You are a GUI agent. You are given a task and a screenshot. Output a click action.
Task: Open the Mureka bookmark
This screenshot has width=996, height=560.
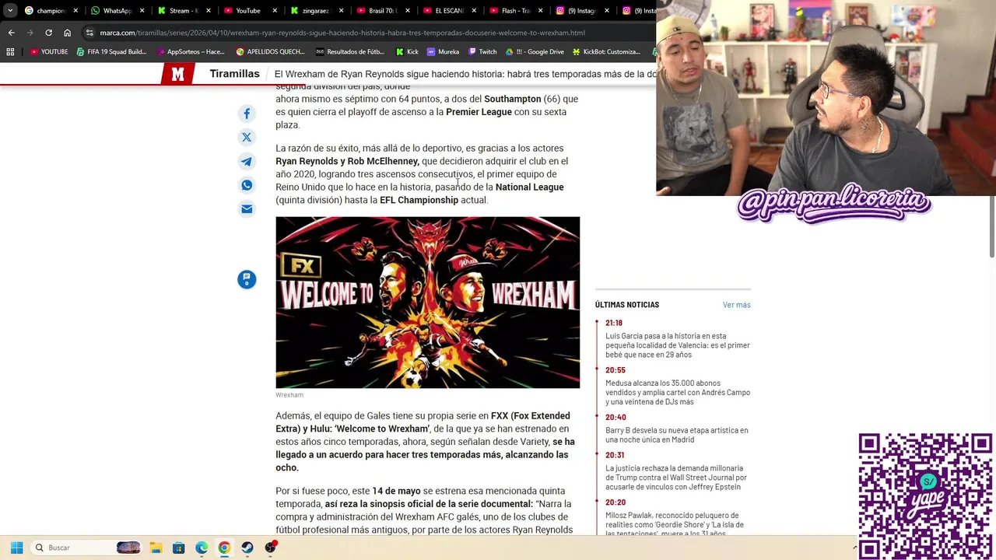[443, 52]
